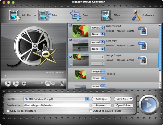Click the Preference toolbar label
Viewport: 163px width, 125px height.
click(148, 15)
